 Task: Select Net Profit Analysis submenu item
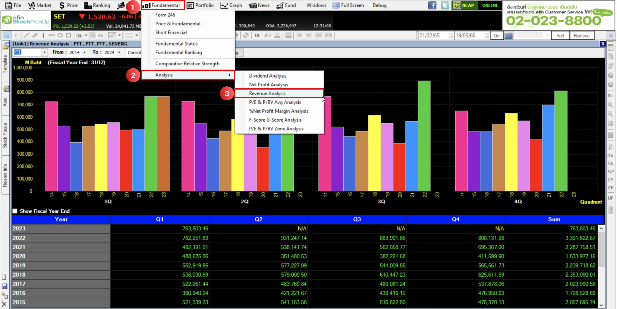pyautogui.click(x=279, y=85)
